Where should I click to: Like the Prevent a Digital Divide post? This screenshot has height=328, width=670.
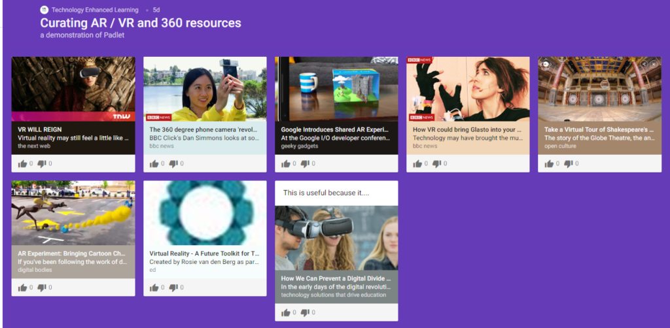(285, 312)
